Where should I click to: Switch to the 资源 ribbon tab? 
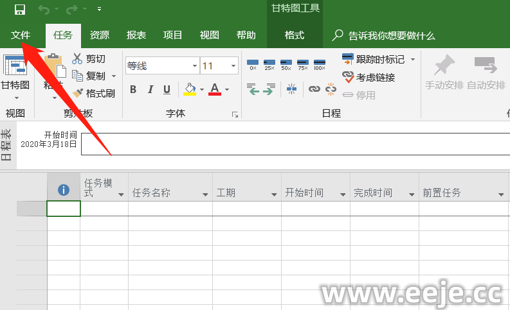[x=99, y=35]
